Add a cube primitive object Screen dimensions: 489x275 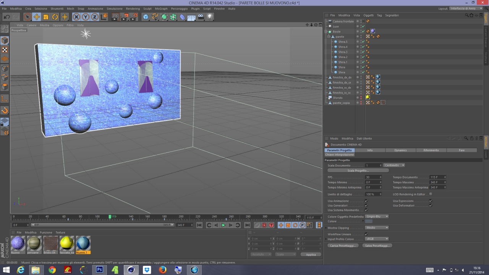coord(146,17)
